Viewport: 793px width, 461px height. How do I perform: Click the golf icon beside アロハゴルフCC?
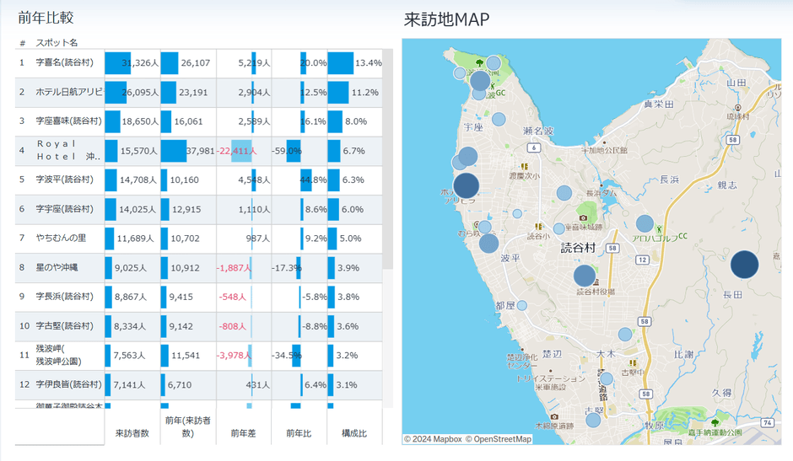pyautogui.click(x=660, y=228)
